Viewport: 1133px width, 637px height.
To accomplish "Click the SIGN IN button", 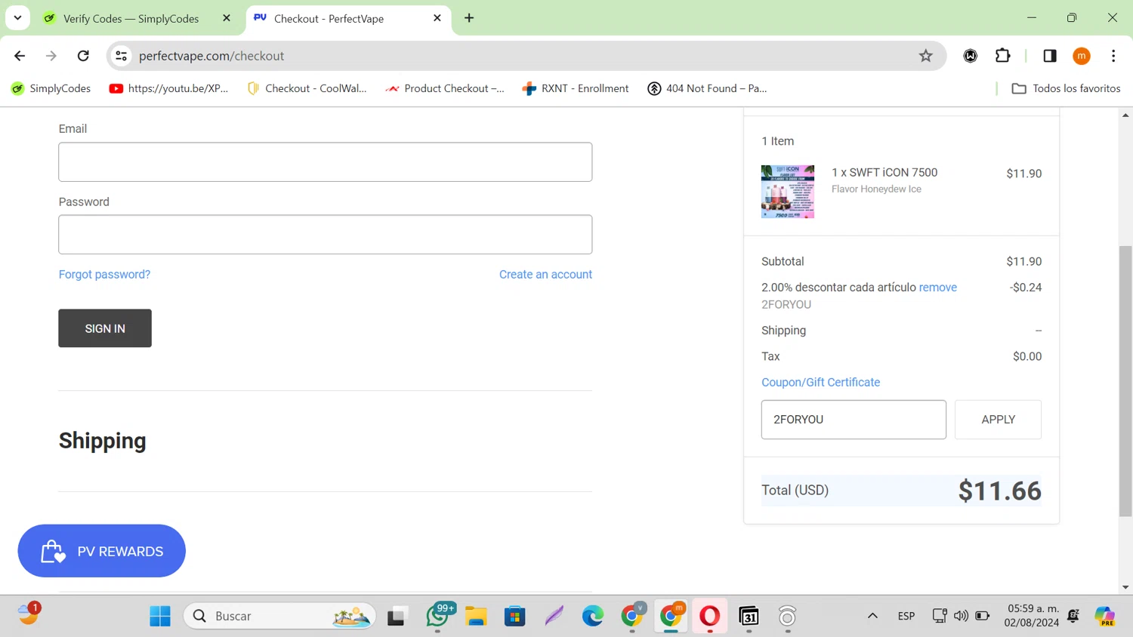I will [105, 328].
